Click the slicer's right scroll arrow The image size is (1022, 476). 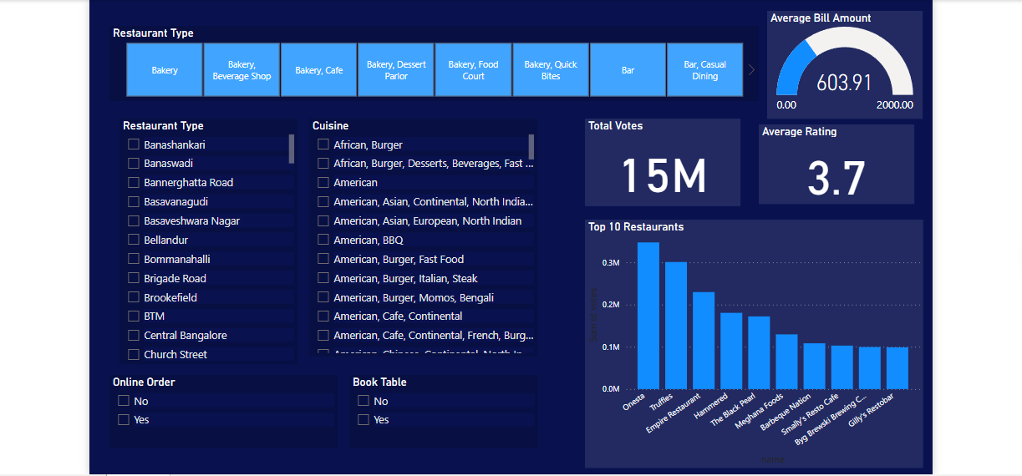[x=751, y=70]
